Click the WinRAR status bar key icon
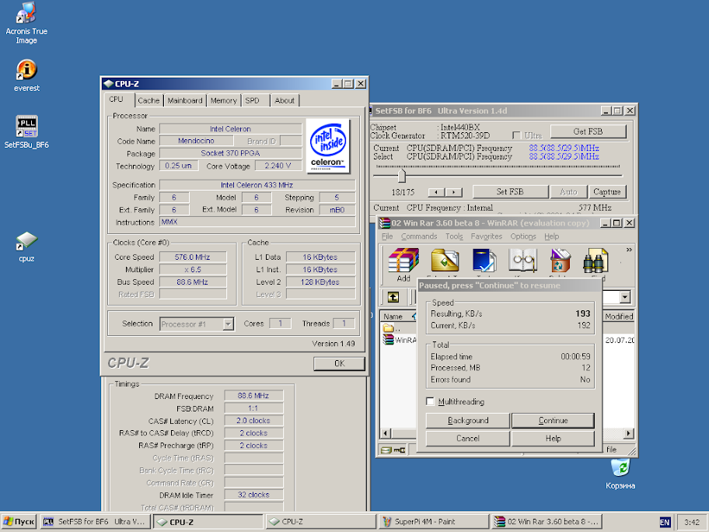The width and height of the screenshot is (709, 532). pos(400,450)
